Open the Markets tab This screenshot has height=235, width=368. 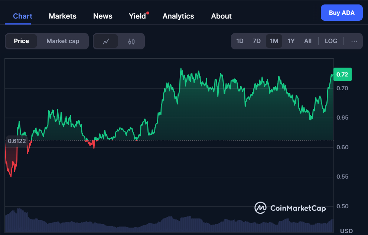coord(62,16)
